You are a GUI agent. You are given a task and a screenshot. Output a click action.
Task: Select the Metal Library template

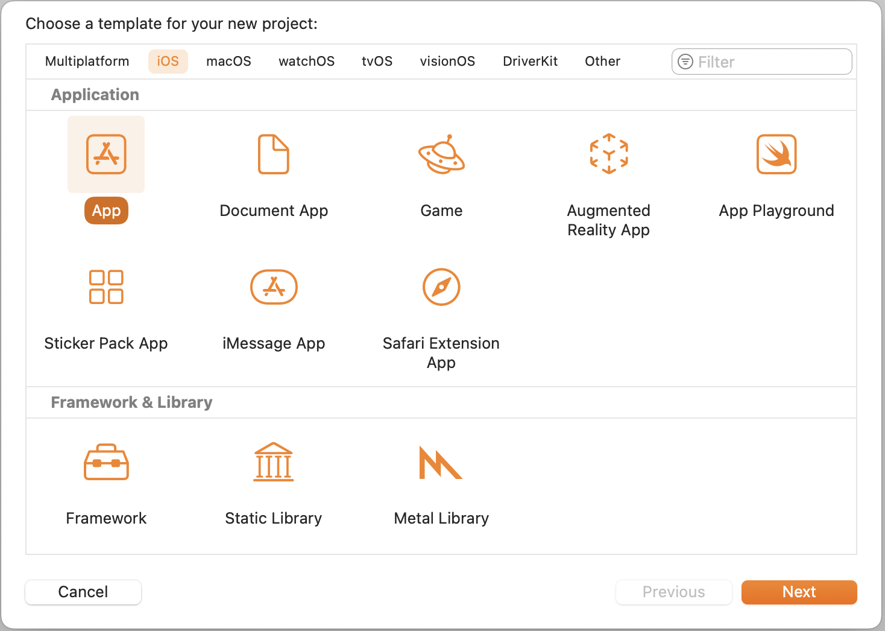[x=441, y=462]
